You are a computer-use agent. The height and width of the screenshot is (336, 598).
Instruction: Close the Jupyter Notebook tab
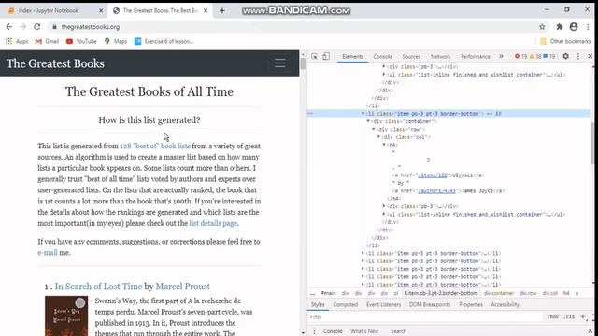(101, 10)
